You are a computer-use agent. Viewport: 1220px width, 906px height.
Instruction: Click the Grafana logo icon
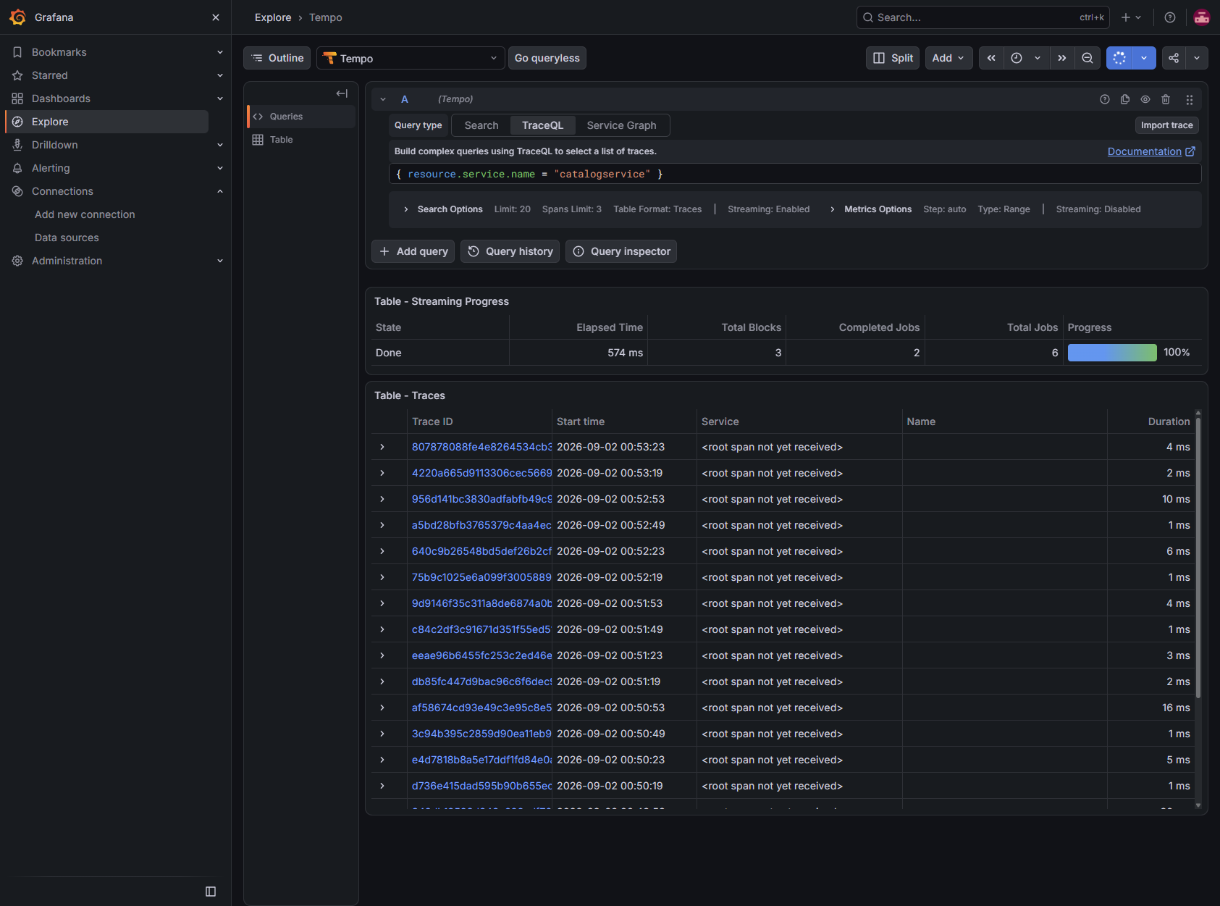(x=18, y=17)
